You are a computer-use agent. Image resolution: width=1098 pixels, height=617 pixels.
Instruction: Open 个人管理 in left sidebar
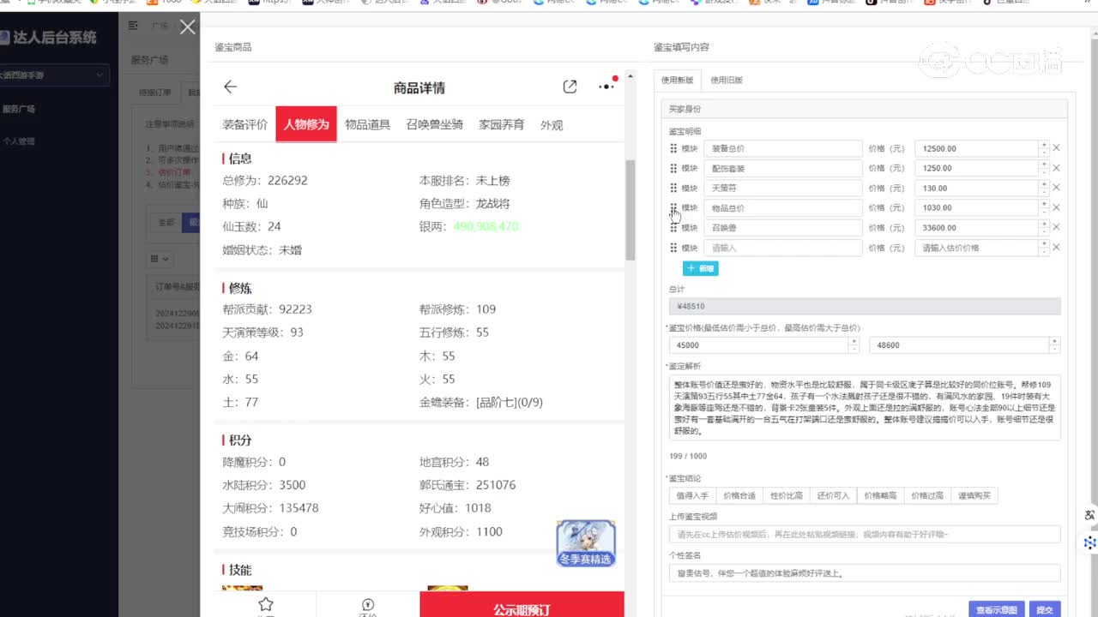(x=19, y=141)
